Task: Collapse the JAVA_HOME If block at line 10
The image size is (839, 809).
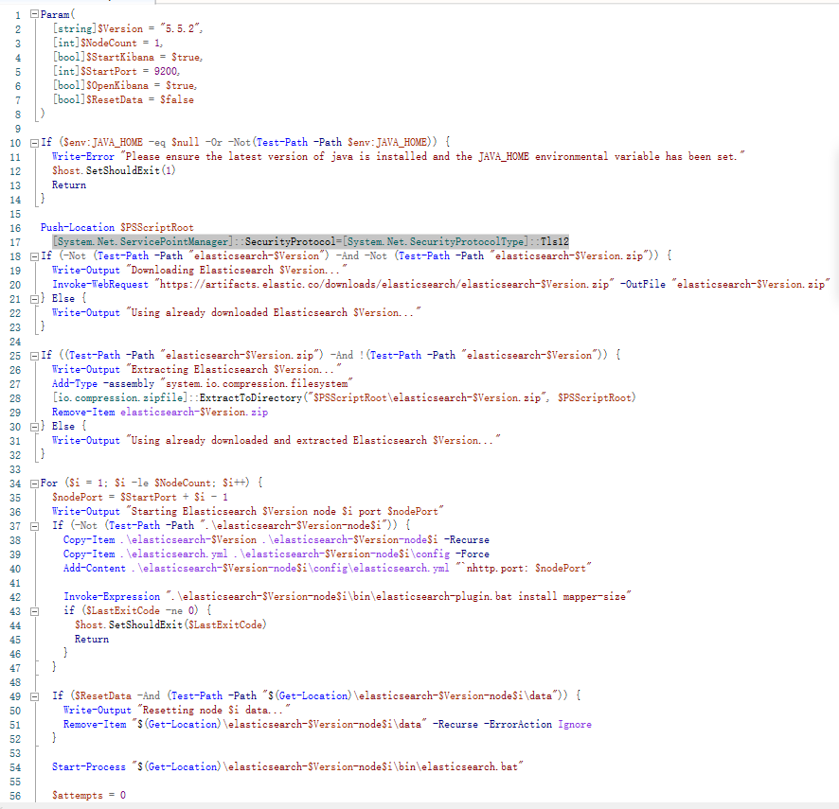Action: click(34, 143)
